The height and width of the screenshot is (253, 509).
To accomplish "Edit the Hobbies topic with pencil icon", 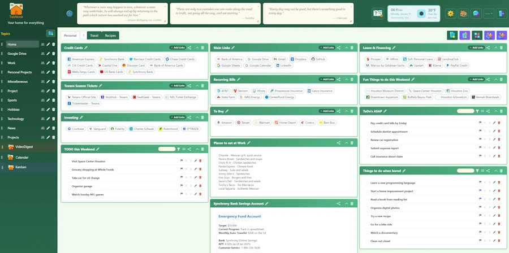I will point(48,110).
